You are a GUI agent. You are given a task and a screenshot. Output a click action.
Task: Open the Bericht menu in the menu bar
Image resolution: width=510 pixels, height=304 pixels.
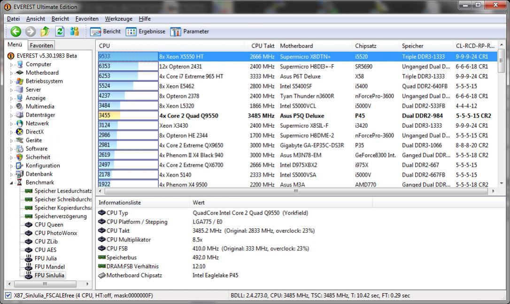[60, 19]
